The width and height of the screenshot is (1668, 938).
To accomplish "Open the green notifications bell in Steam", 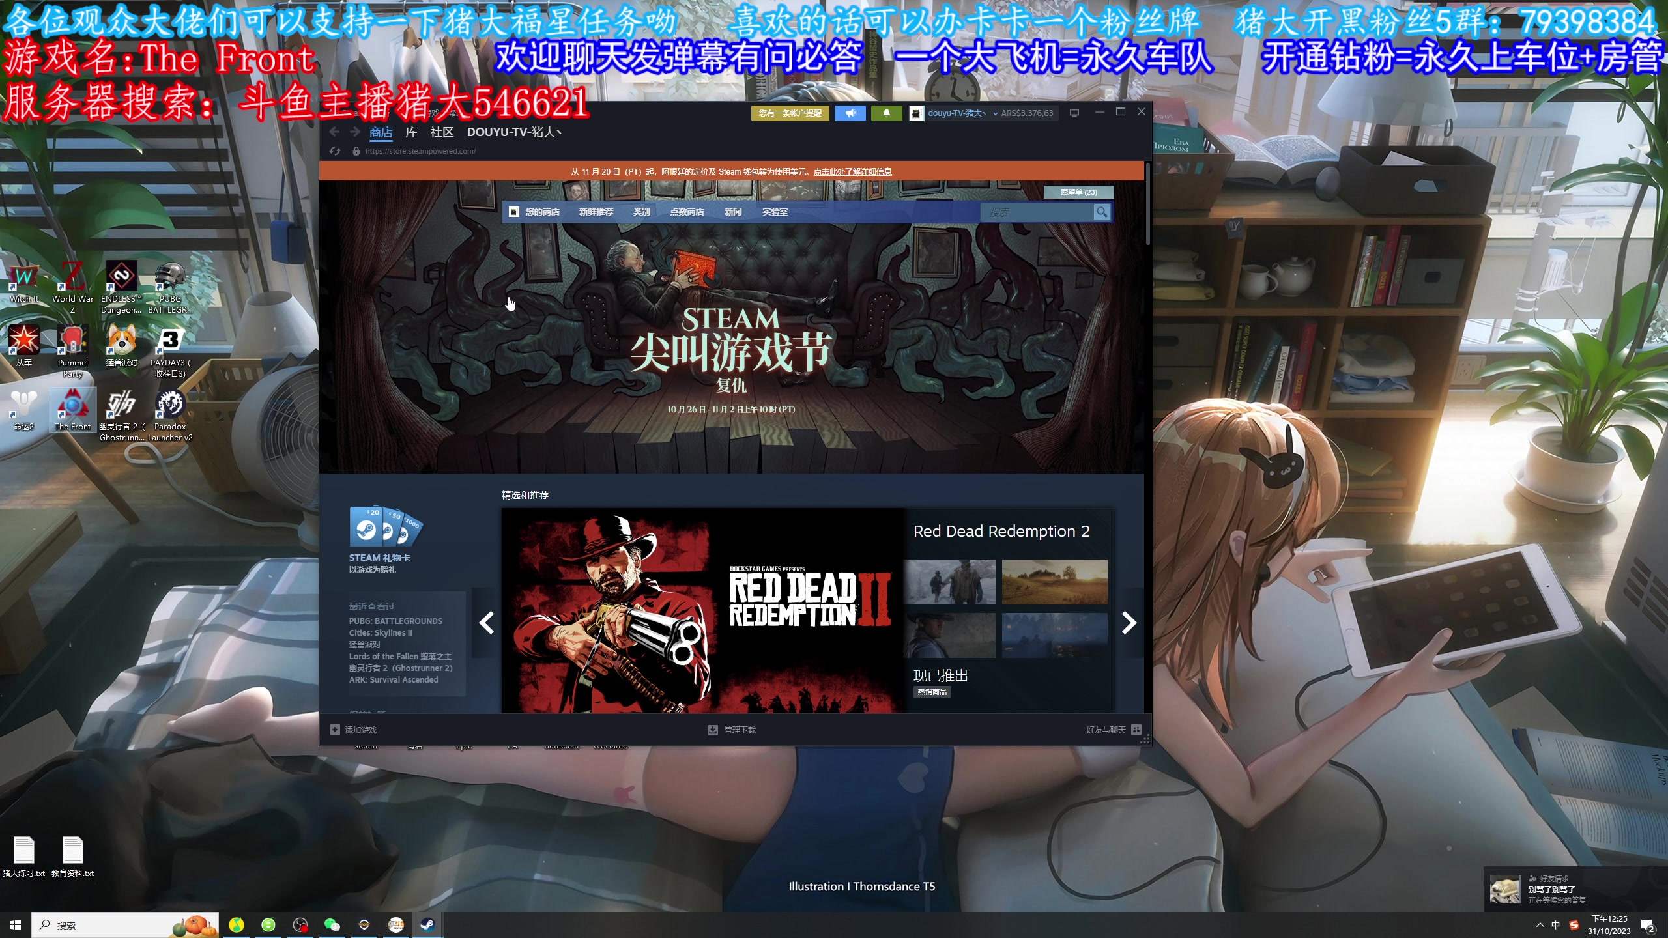I will [x=886, y=113].
